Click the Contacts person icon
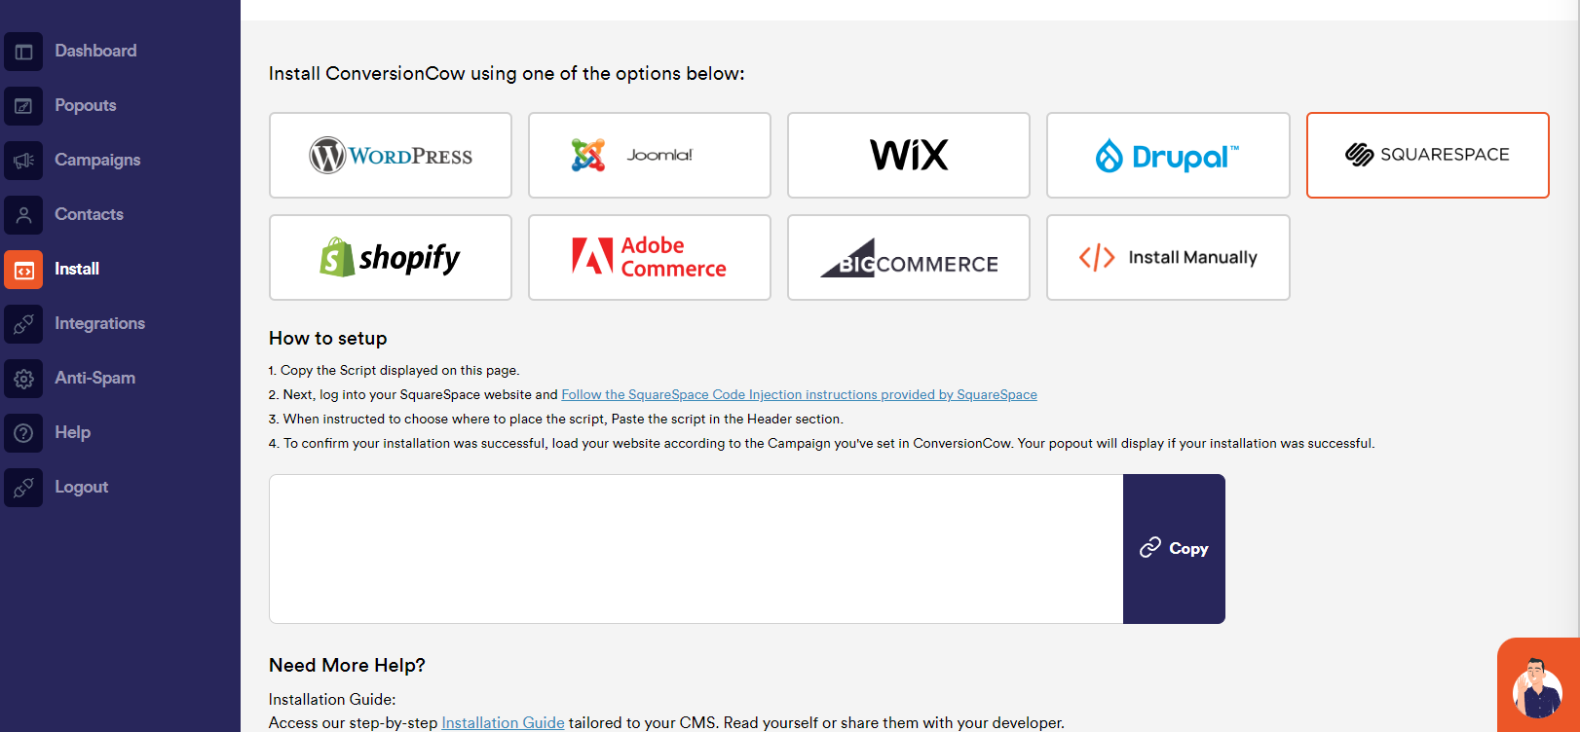1580x732 pixels. pos(23,215)
